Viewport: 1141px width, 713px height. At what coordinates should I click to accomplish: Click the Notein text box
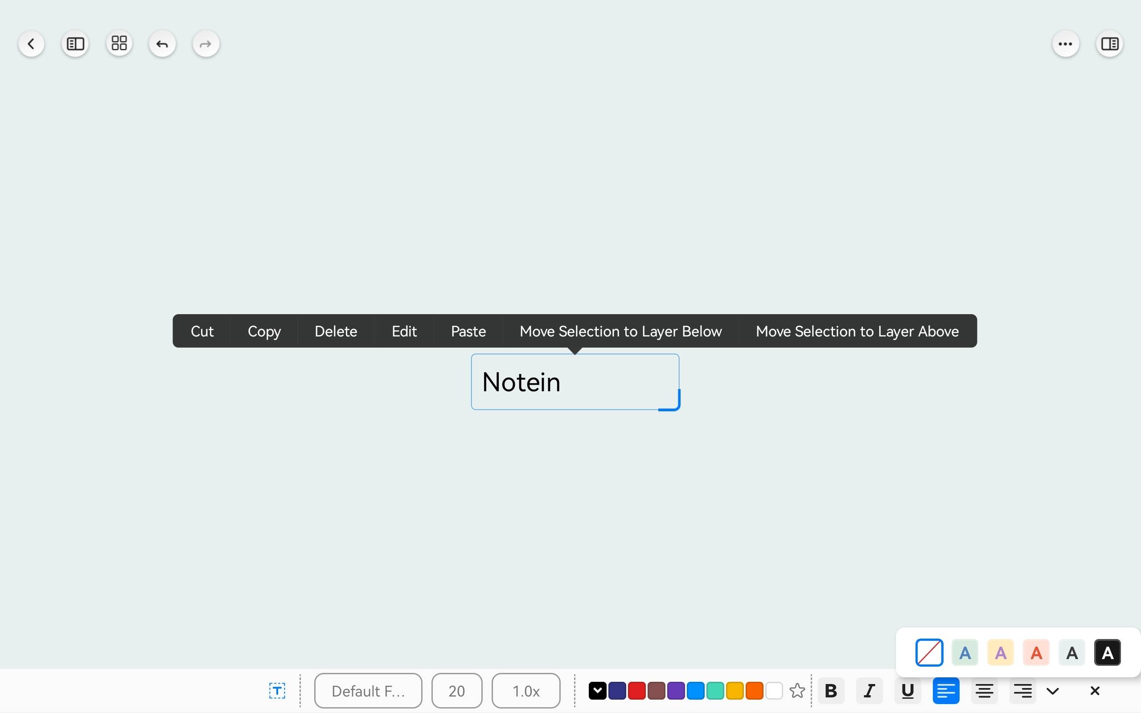[x=575, y=382]
